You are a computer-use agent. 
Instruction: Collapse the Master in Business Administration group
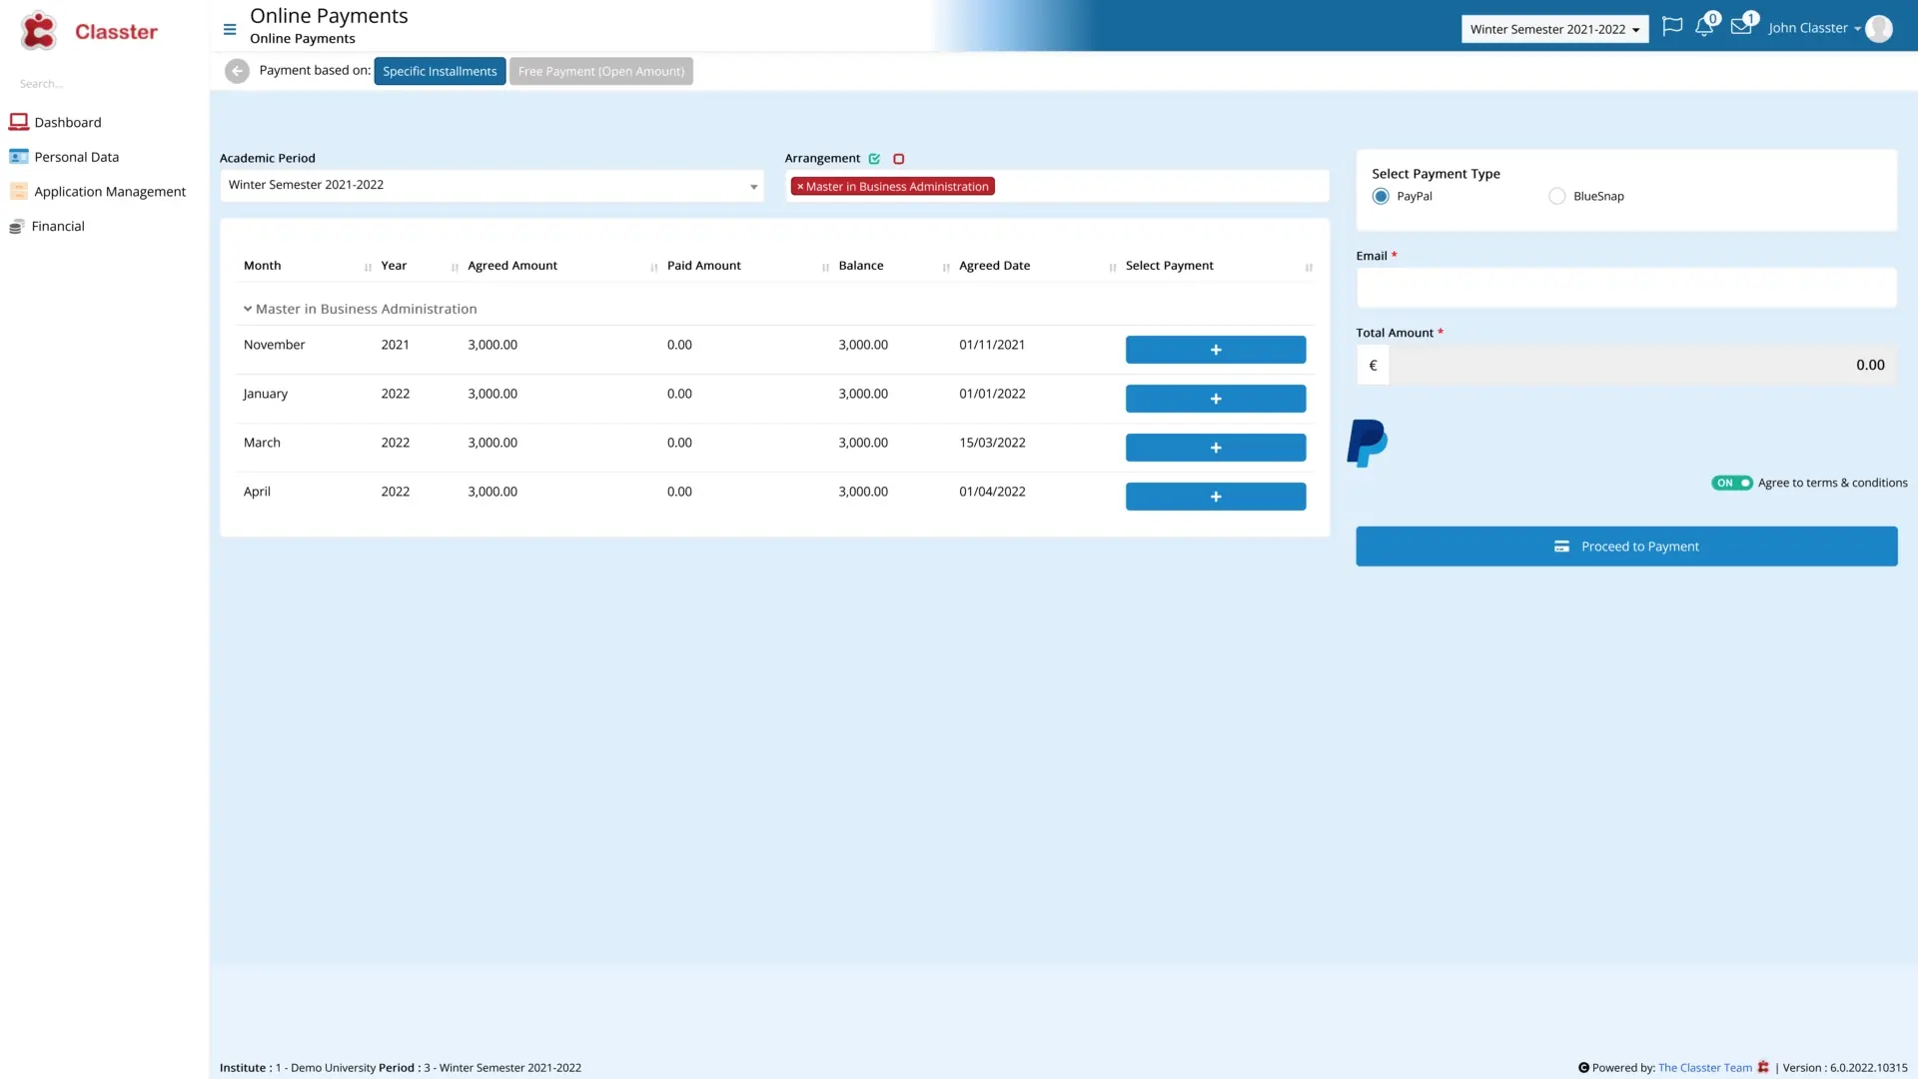click(248, 309)
